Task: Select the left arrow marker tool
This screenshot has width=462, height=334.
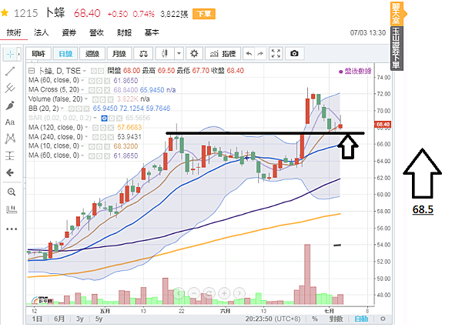Action: pos(10,172)
